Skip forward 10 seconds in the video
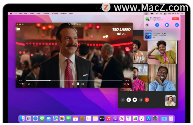The width and height of the screenshot is (193, 125). pos(83,84)
